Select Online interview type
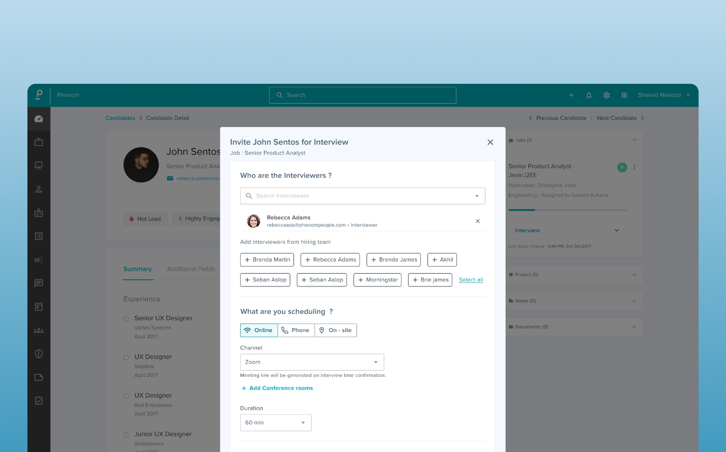Screen dimensions: 726x452 259,330
